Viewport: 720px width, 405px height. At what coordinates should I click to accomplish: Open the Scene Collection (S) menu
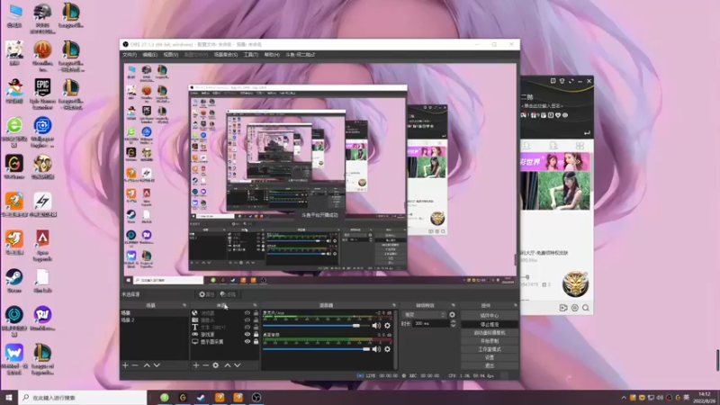(226, 55)
